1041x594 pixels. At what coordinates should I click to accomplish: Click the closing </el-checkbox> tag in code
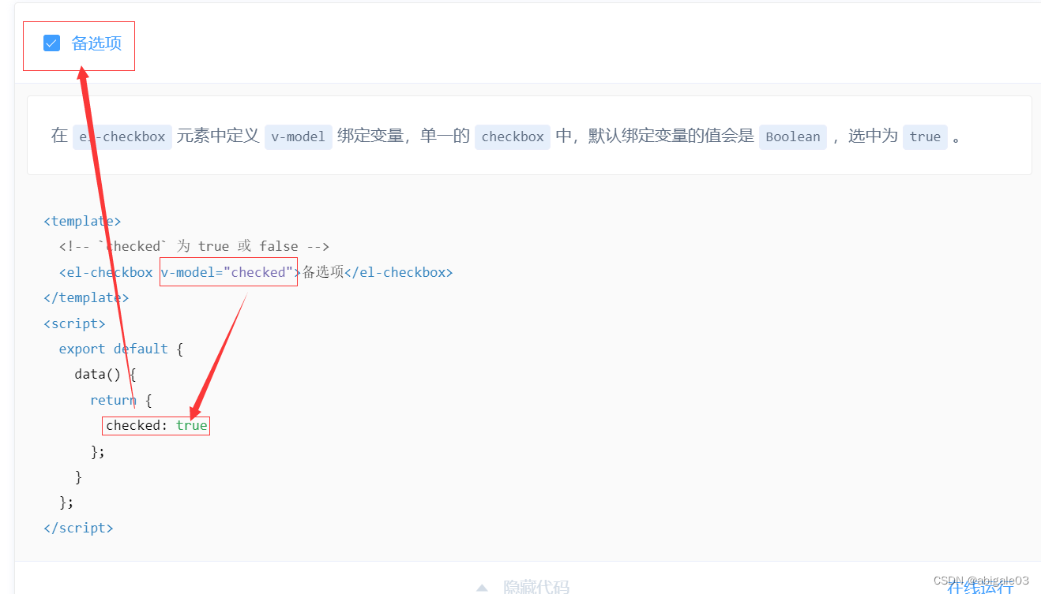click(399, 272)
